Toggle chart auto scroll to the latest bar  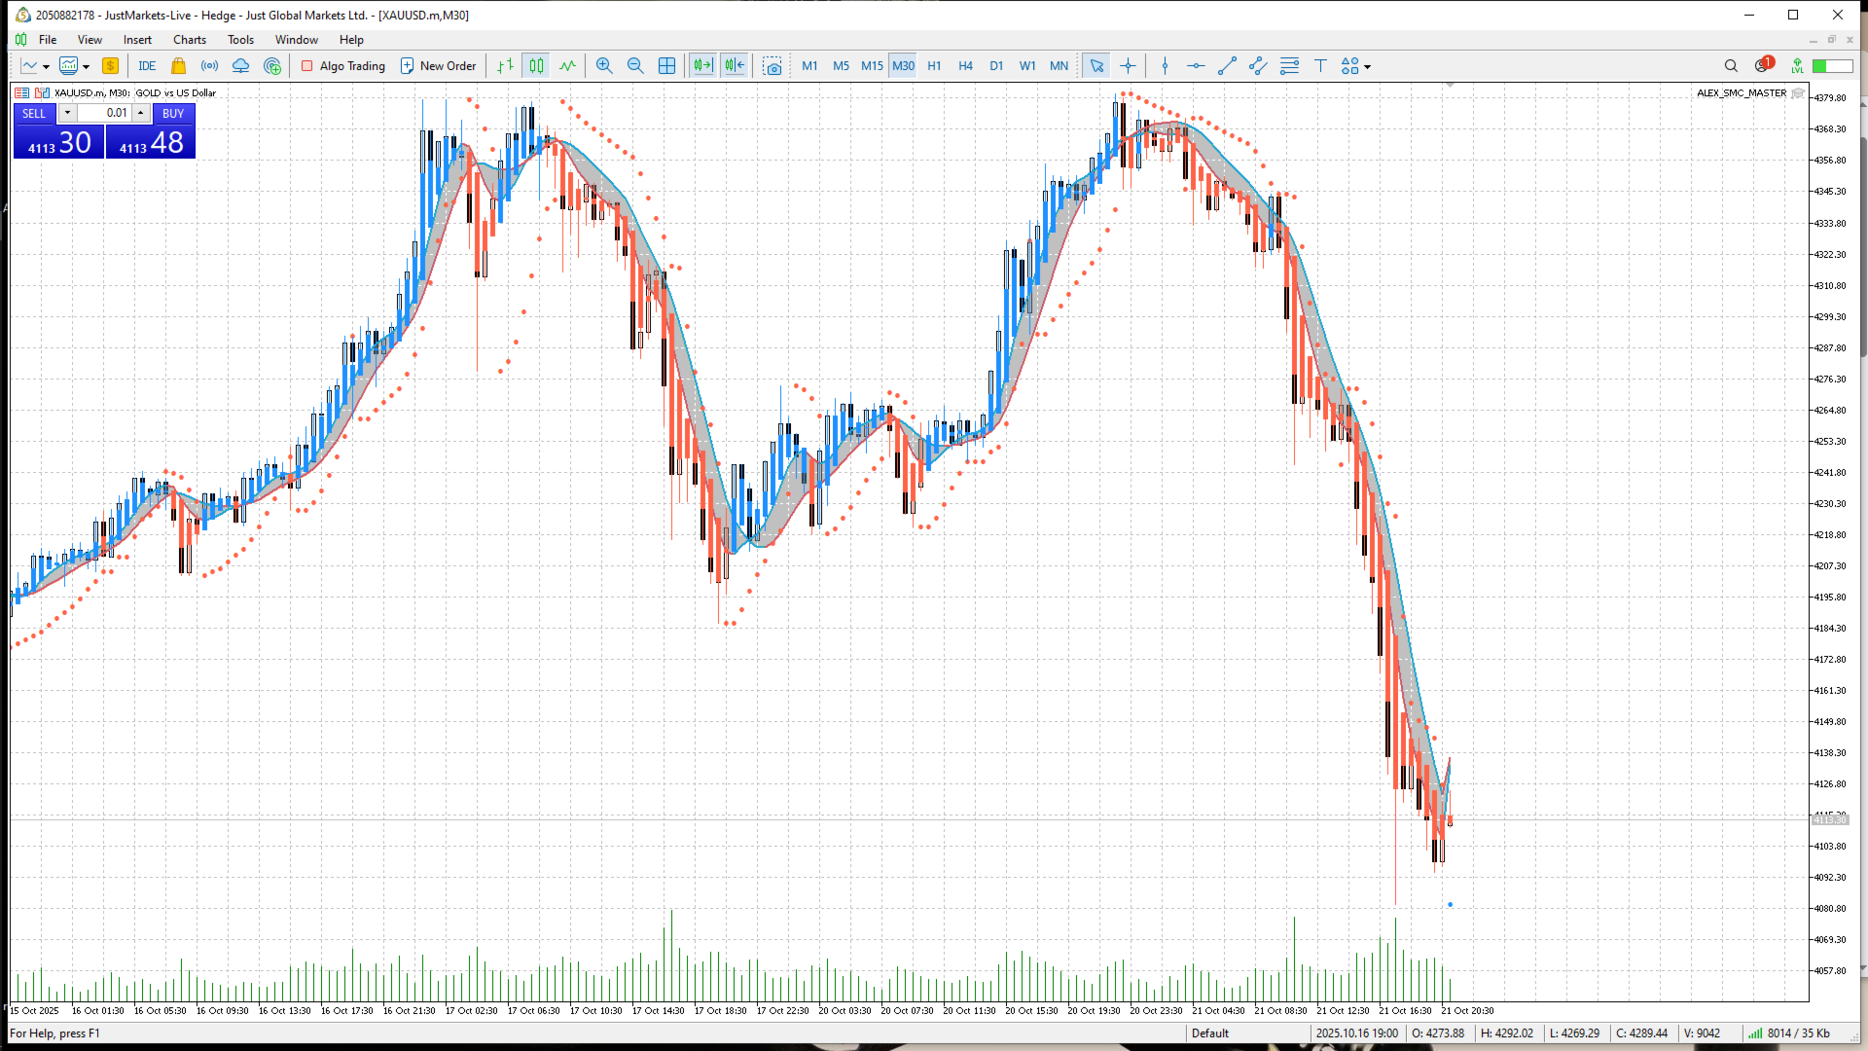point(702,66)
